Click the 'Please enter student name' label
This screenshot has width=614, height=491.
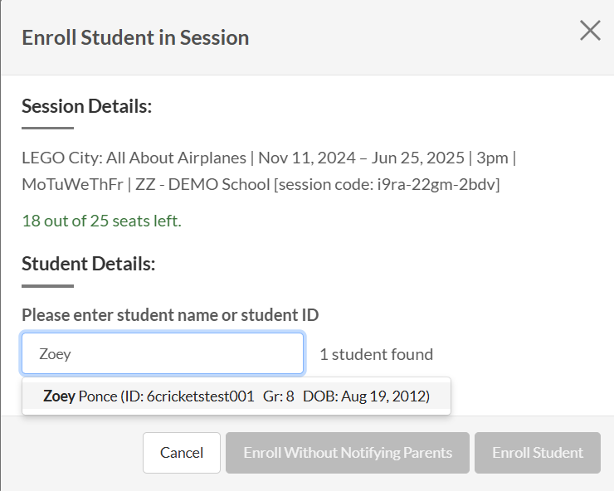click(x=170, y=314)
